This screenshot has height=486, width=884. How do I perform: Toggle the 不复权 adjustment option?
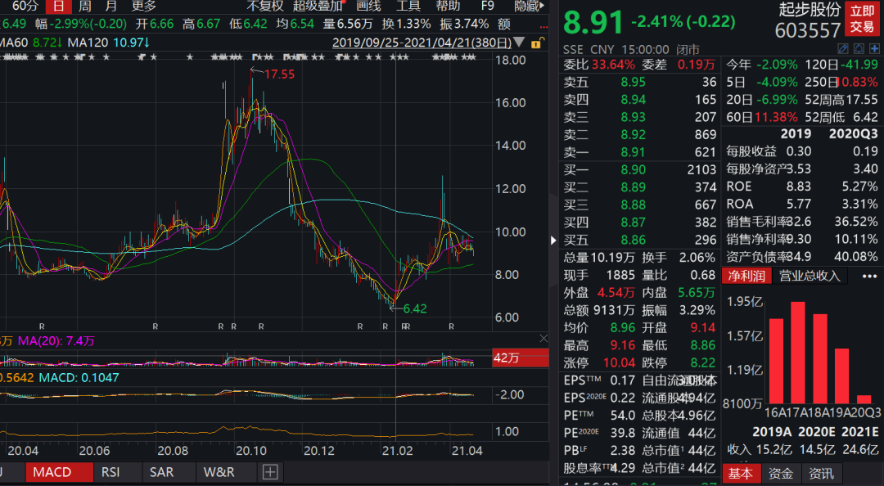[265, 7]
